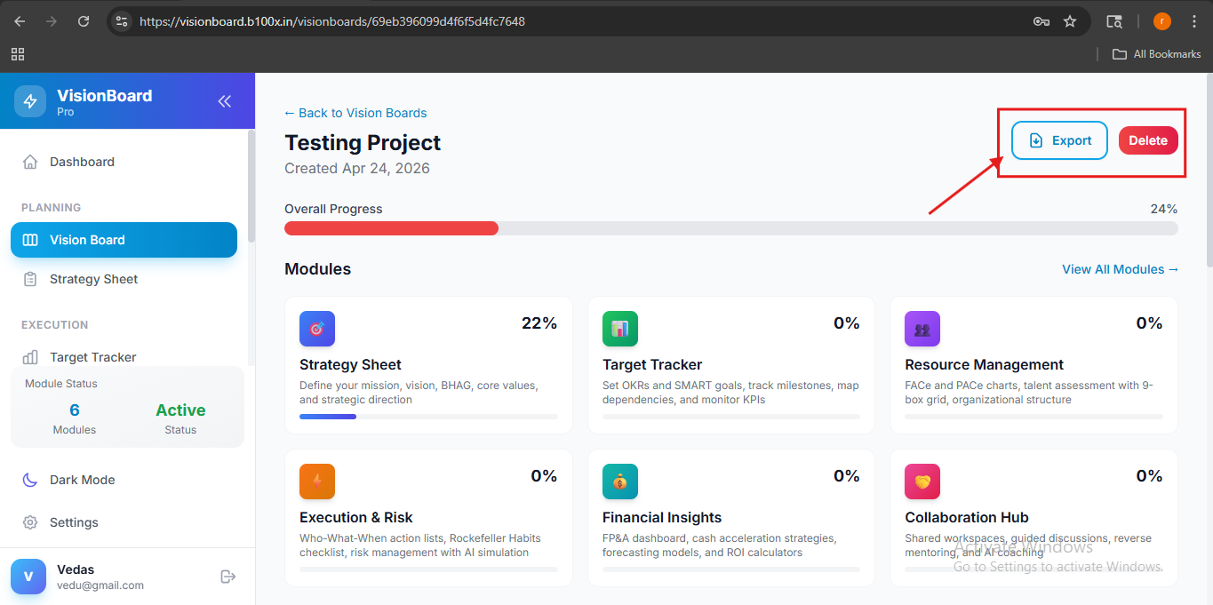Click the download icon inside Export button

1035,140
